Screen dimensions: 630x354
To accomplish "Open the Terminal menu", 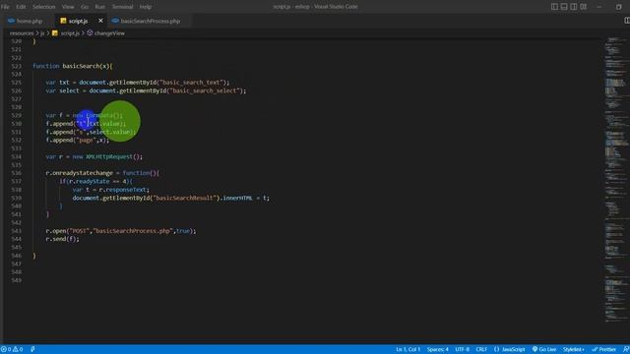I will pyautogui.click(x=122, y=7).
